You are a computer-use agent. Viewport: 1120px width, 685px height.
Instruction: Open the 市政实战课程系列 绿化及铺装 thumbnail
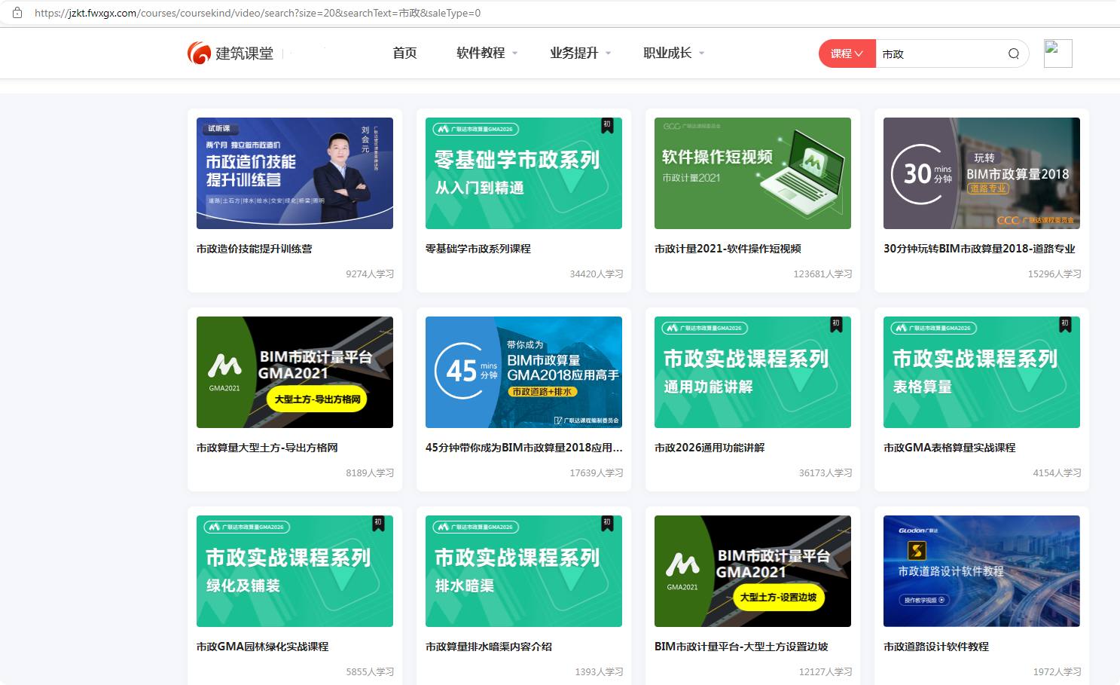click(x=294, y=571)
